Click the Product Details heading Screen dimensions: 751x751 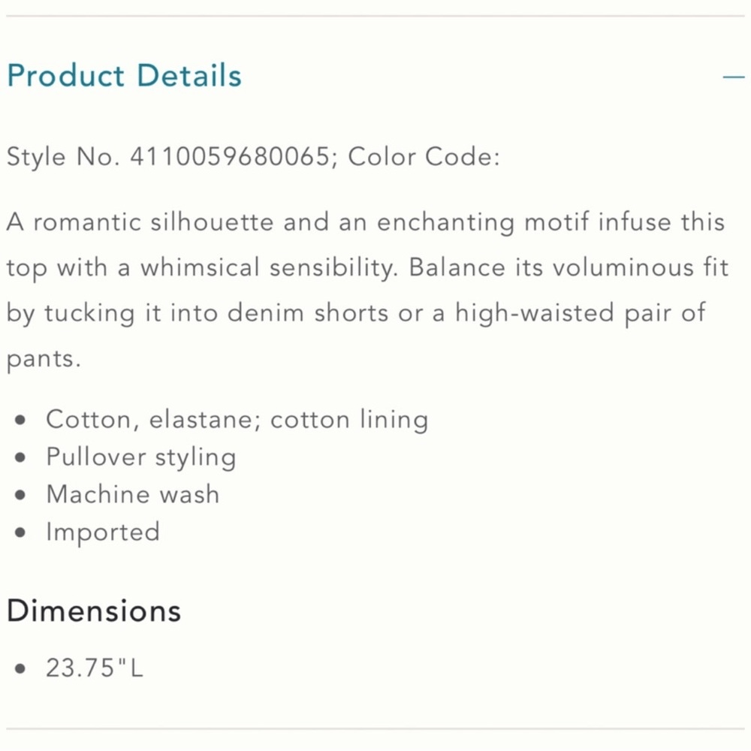125,76
